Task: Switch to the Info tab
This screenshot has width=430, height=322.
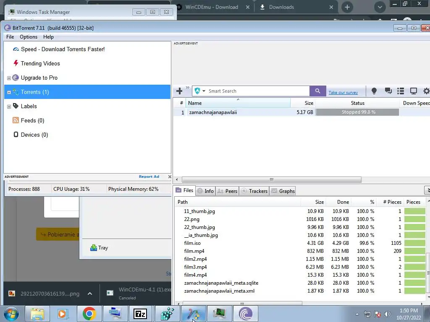Action: click(x=205, y=191)
